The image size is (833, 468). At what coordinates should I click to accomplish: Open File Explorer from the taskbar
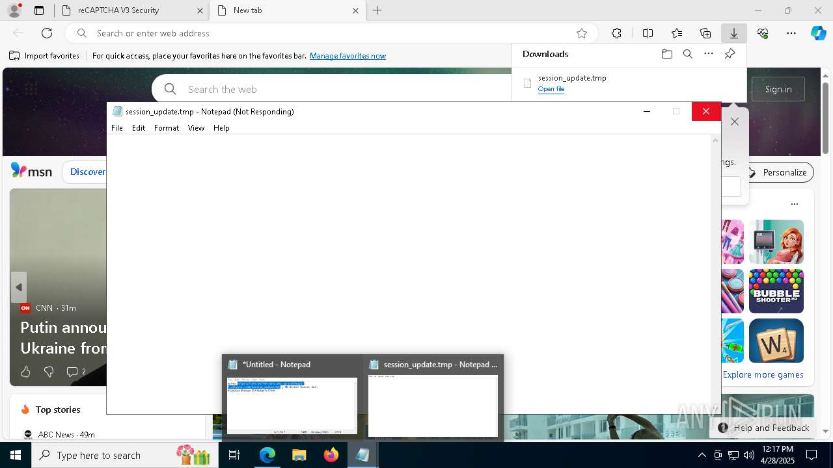tap(299, 455)
